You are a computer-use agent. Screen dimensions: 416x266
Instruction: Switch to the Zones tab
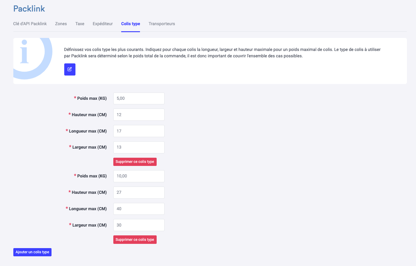click(61, 24)
